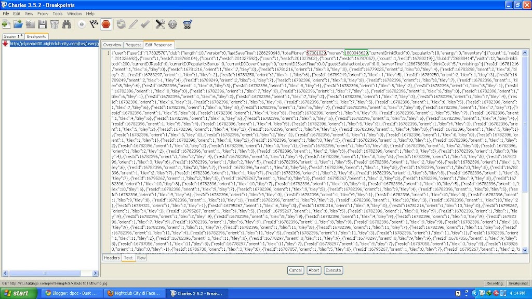
Task: Switch to Blogger taskbar window
Action: pos(71,293)
